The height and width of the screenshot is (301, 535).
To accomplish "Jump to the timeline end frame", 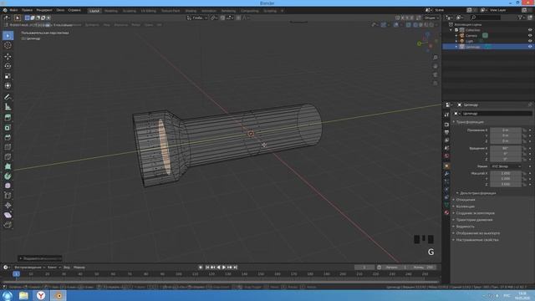I will [236, 268].
